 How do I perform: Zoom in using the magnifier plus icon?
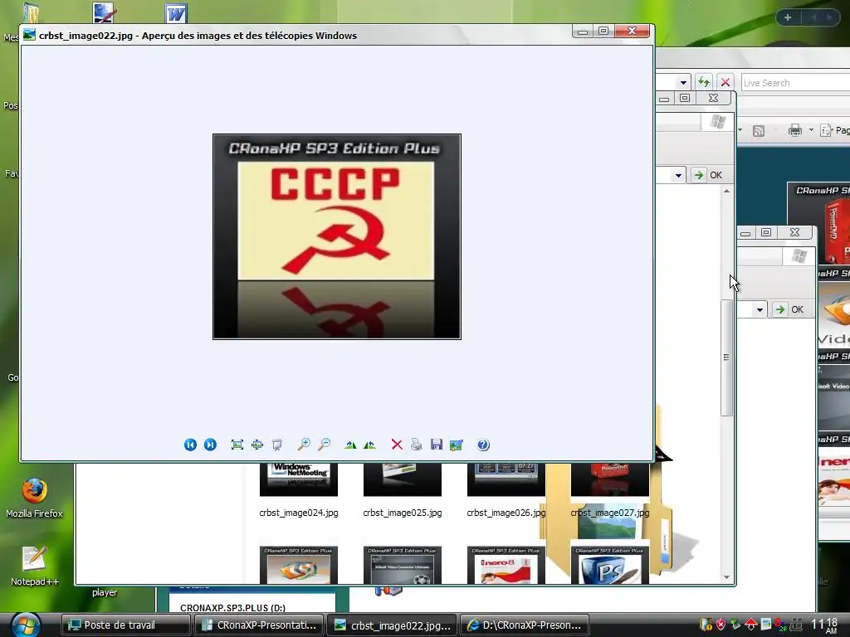pos(304,445)
